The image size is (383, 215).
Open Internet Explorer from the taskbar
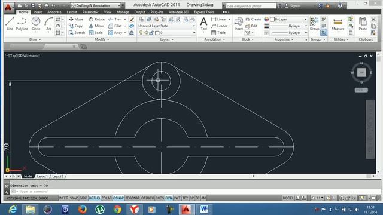click(13, 210)
